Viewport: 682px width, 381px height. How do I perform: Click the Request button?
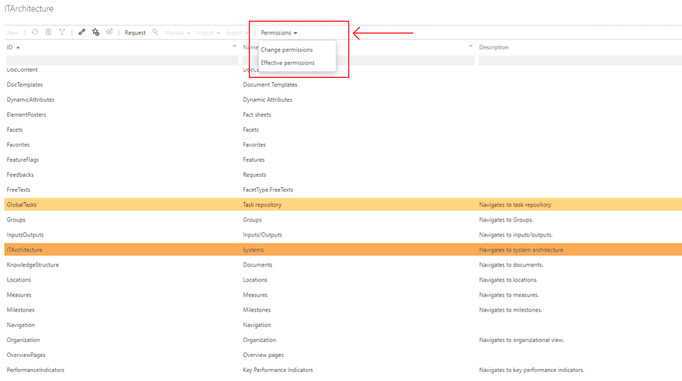[x=135, y=33]
